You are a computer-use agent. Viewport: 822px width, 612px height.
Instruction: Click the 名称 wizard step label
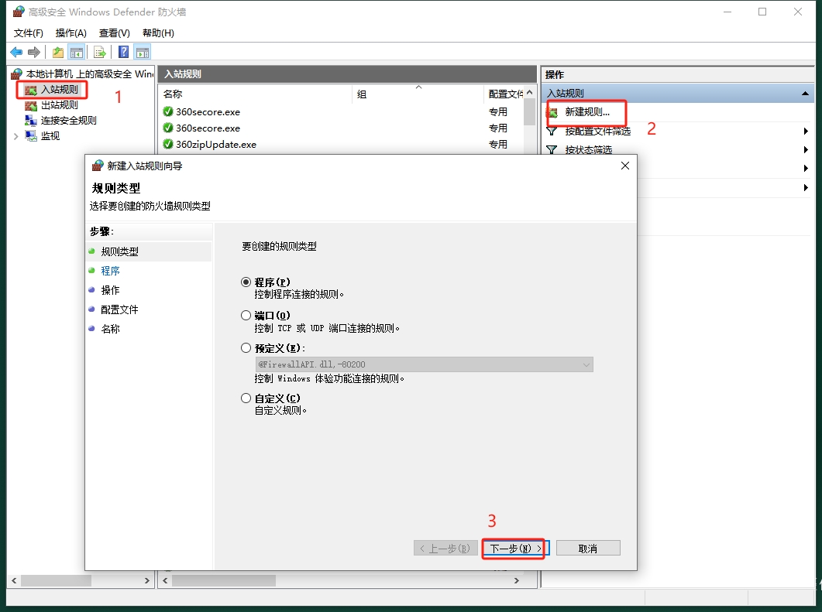coord(110,329)
